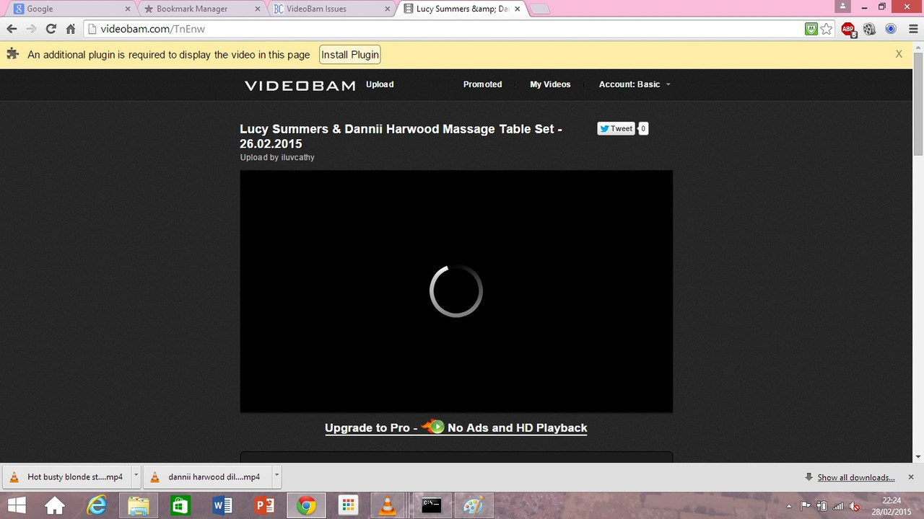Click the battery power tray icon
This screenshot has width=924, height=519.
821,506
